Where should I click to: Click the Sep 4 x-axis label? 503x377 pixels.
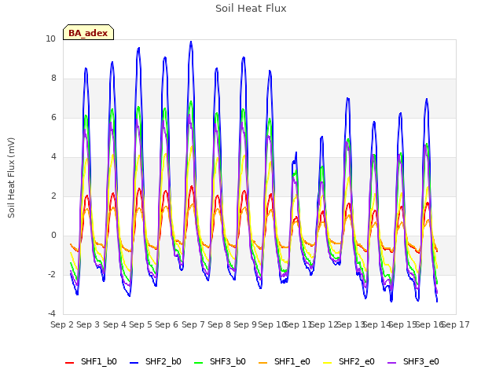[x=115, y=324]
